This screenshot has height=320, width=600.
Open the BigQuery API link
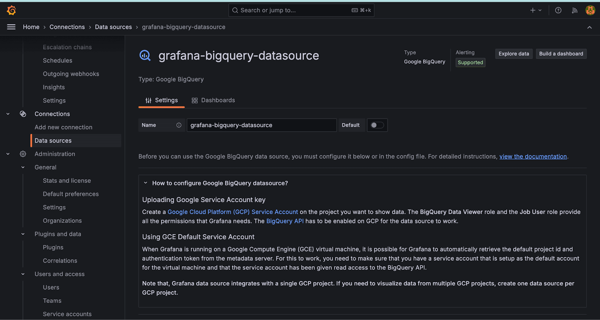[285, 221]
